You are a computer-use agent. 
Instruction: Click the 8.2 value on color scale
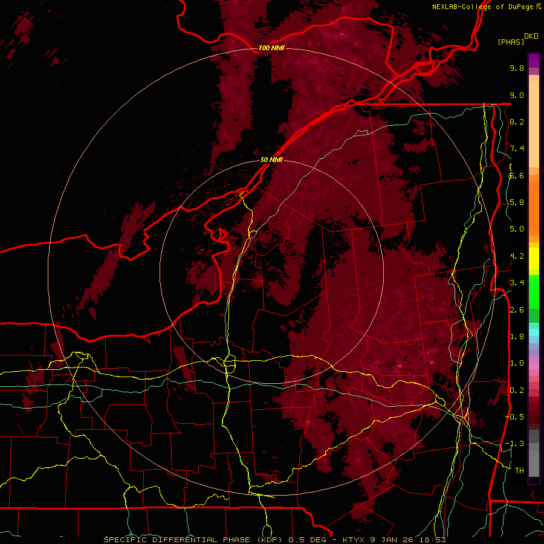click(x=517, y=121)
